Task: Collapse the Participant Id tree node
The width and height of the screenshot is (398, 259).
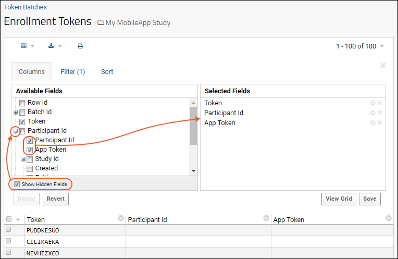Action: pyautogui.click(x=16, y=131)
